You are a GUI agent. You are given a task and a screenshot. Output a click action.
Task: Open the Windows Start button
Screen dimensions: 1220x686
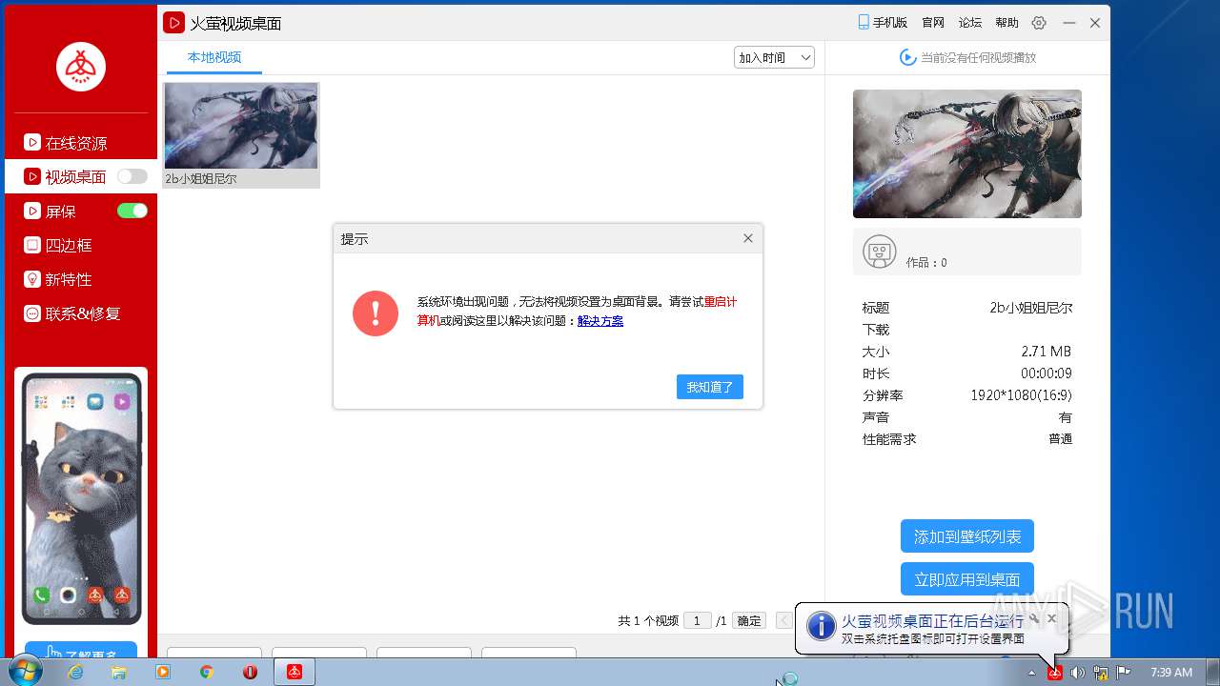(25, 672)
